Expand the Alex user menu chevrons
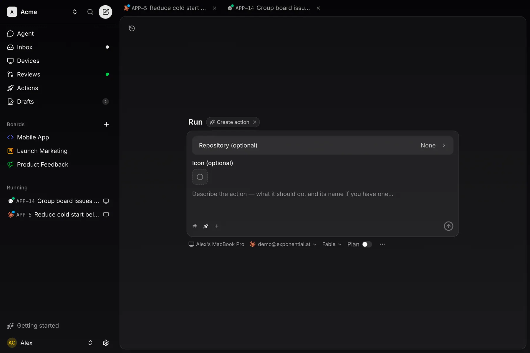530x353 pixels. tap(90, 343)
